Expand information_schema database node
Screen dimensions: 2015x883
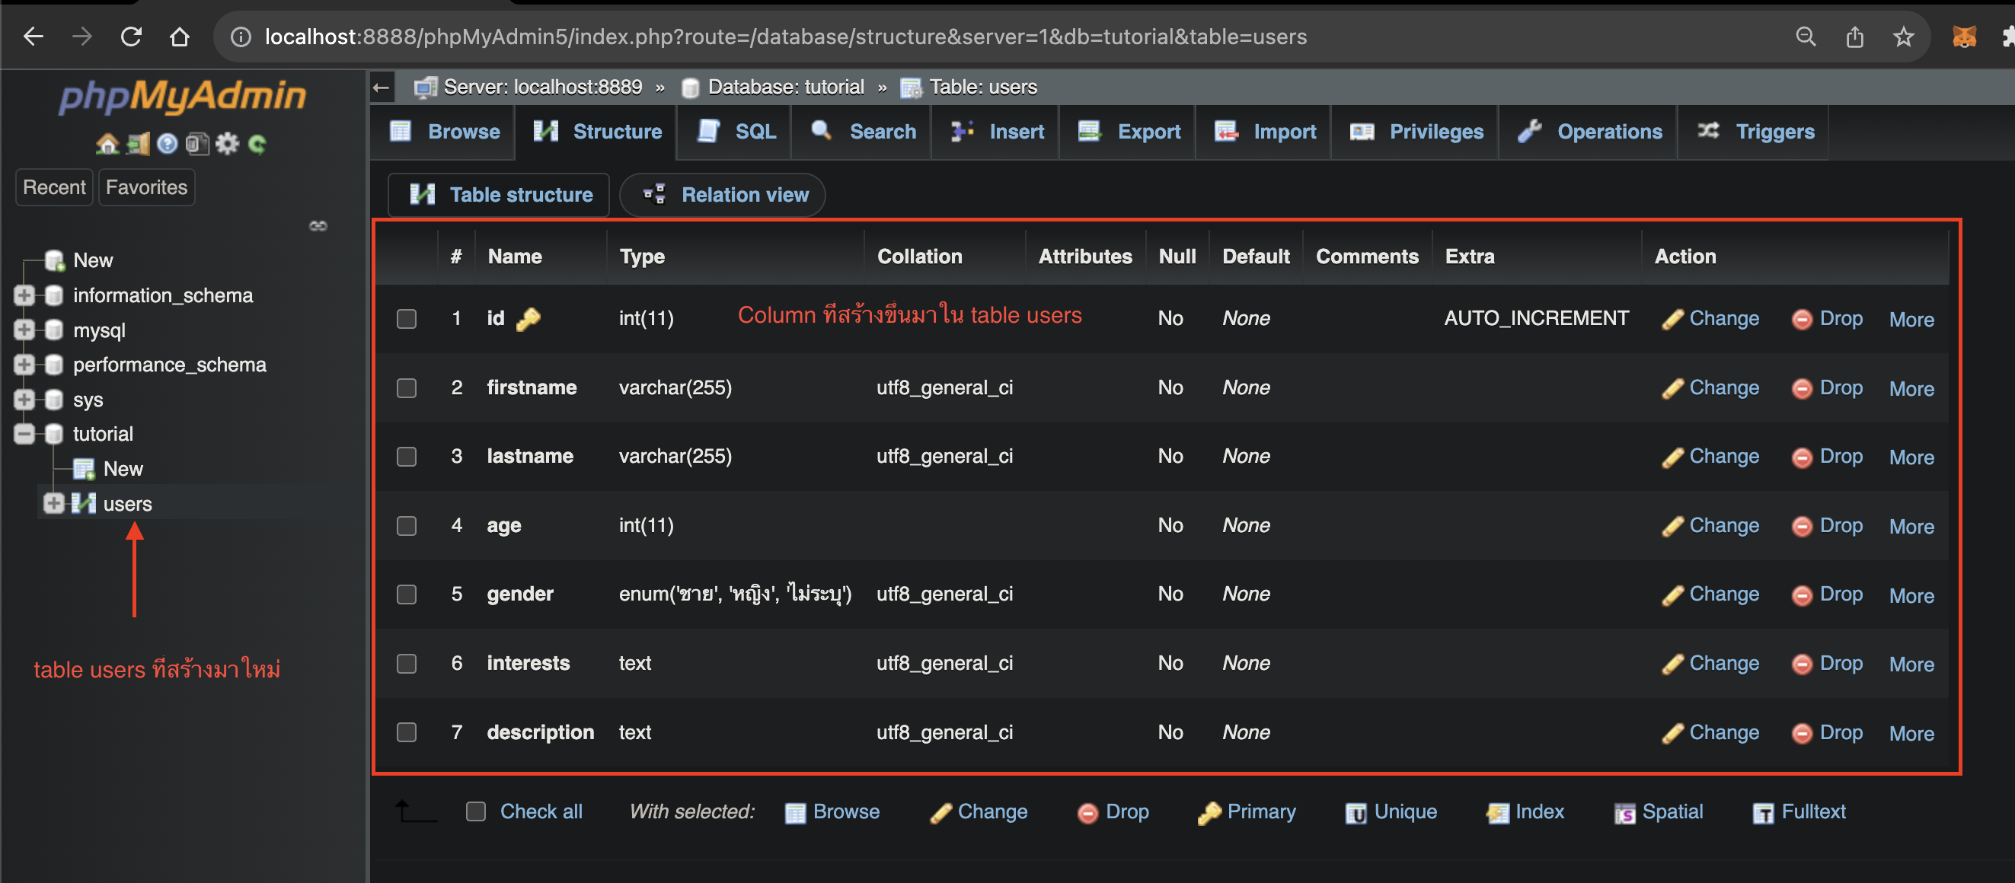(x=24, y=295)
